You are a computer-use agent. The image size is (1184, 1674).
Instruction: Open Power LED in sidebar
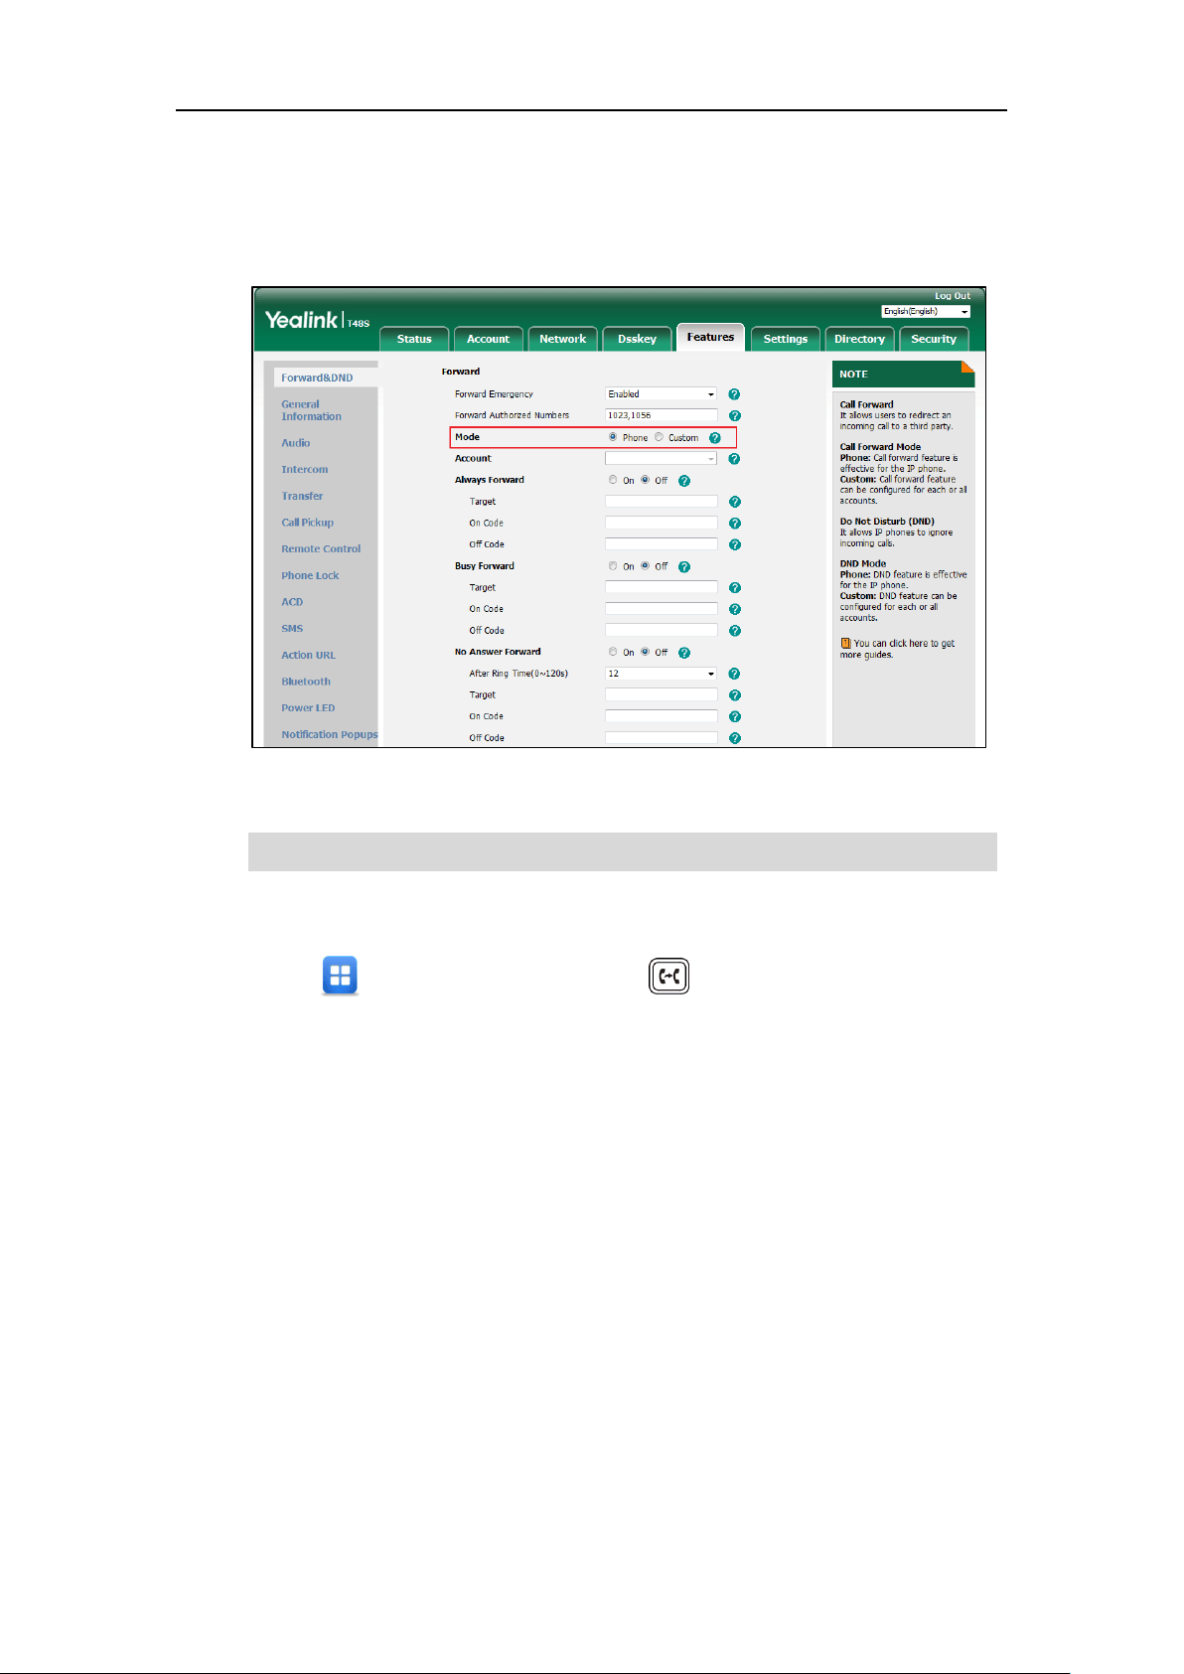(x=308, y=708)
